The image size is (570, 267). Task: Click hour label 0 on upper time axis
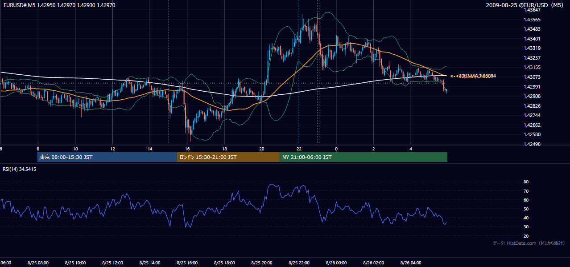(336, 149)
